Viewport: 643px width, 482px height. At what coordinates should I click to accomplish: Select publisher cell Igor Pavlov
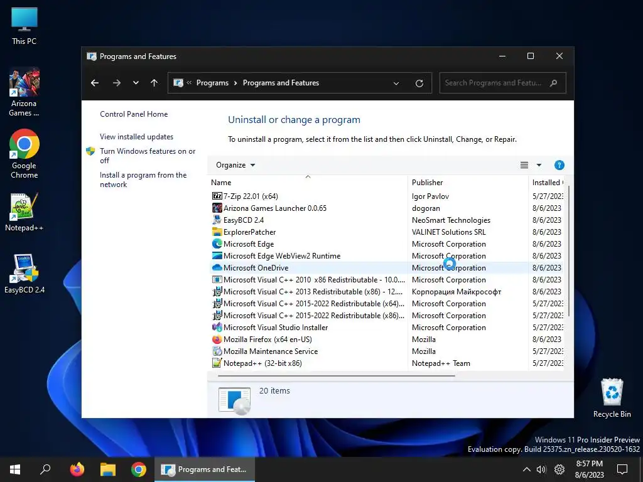point(430,196)
